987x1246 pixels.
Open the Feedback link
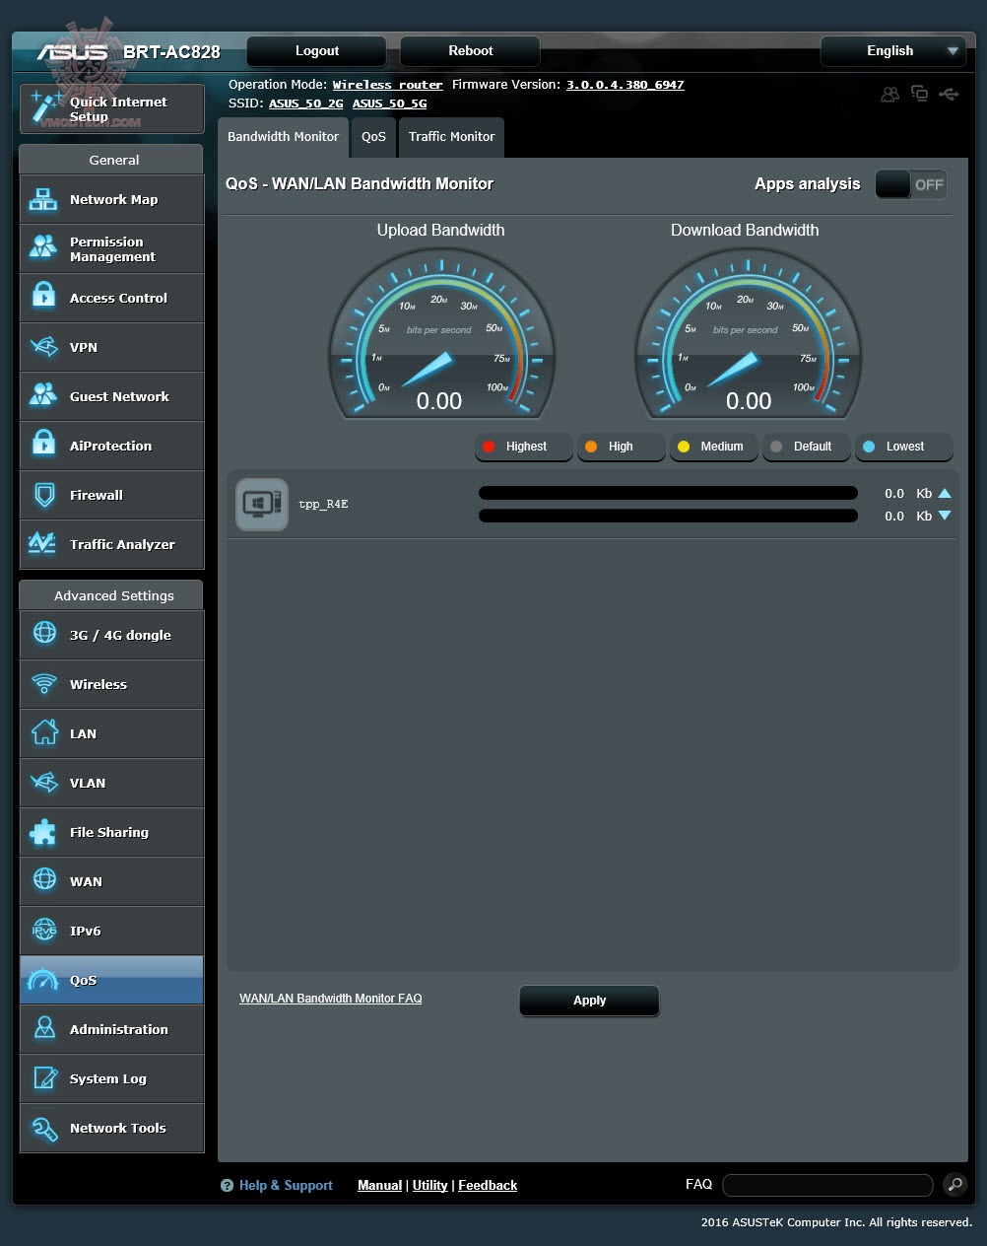(488, 1186)
